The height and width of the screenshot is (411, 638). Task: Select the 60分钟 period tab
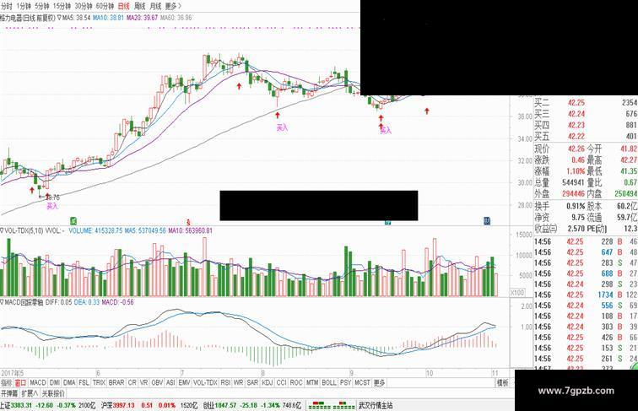[105, 6]
